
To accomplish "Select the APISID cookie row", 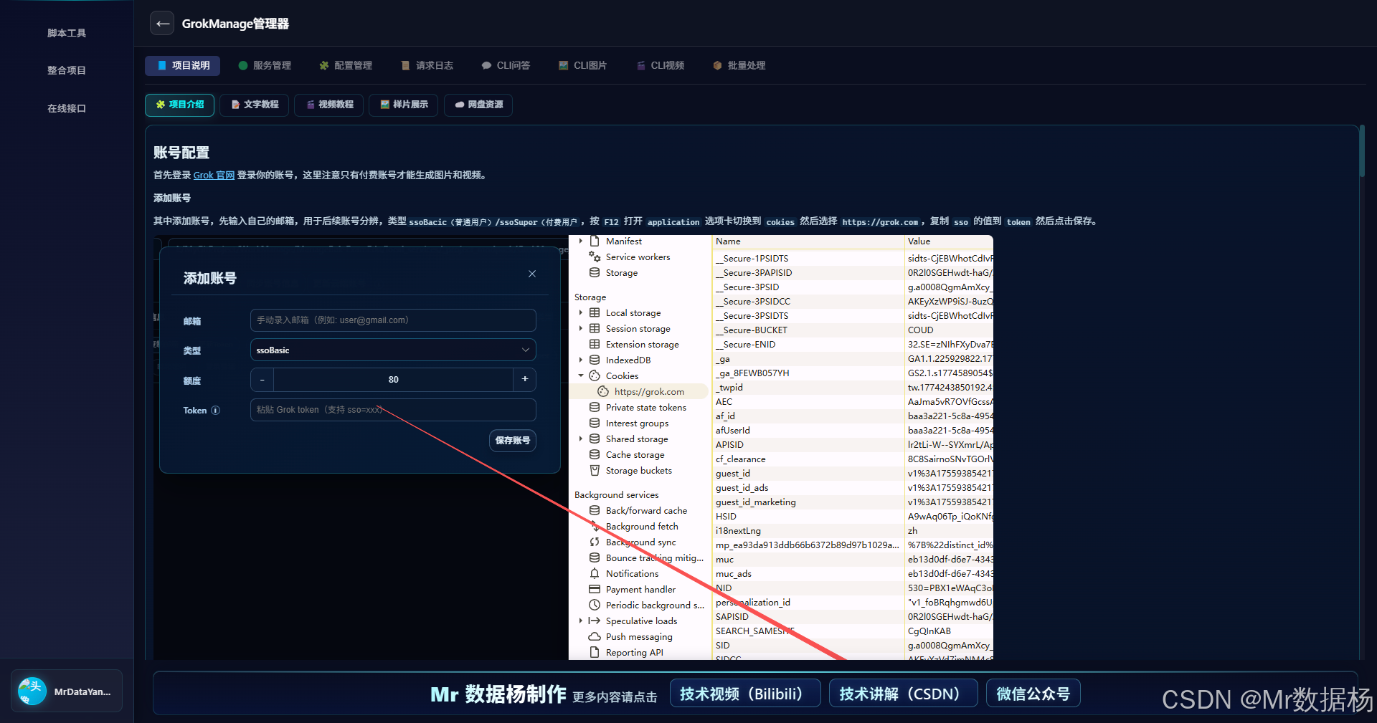I will pyautogui.click(x=853, y=445).
